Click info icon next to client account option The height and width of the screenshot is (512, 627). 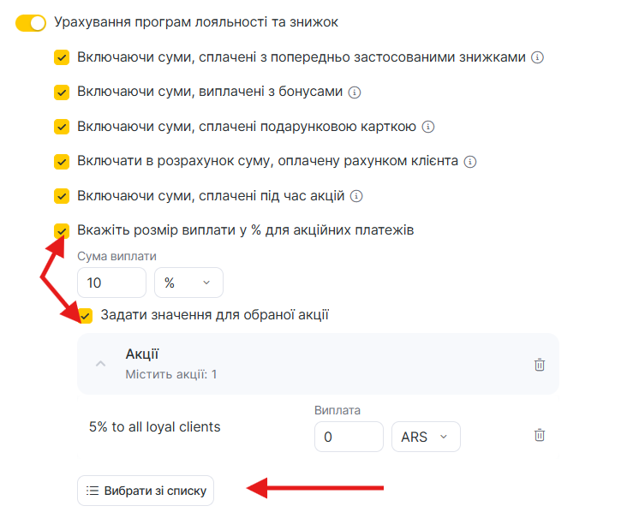coord(469,161)
